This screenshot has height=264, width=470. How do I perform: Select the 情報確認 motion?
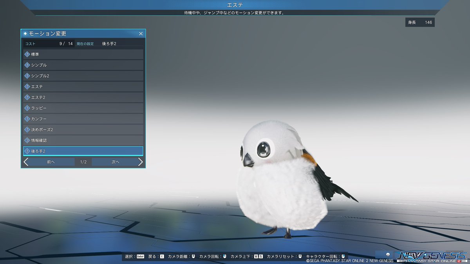pyautogui.click(x=83, y=140)
